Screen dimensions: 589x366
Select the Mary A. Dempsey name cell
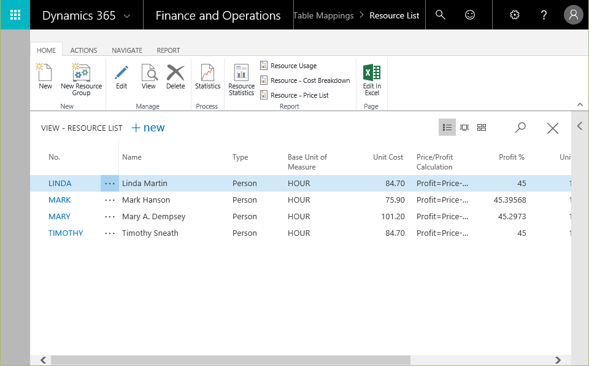[153, 217]
